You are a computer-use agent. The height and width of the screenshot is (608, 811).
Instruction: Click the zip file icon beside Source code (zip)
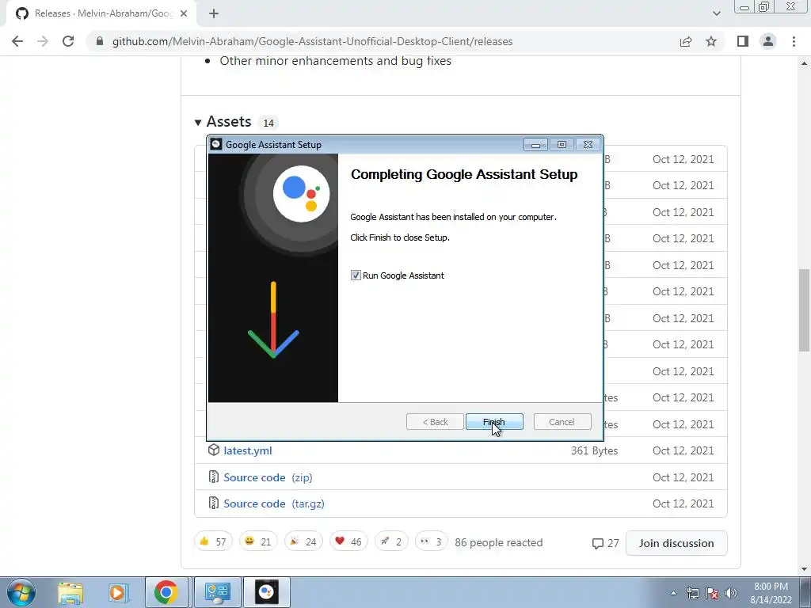click(x=214, y=477)
